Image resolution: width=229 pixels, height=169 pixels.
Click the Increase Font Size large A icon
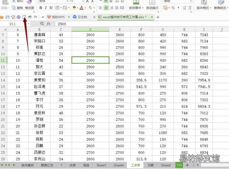pyautogui.click(x=87, y=1)
